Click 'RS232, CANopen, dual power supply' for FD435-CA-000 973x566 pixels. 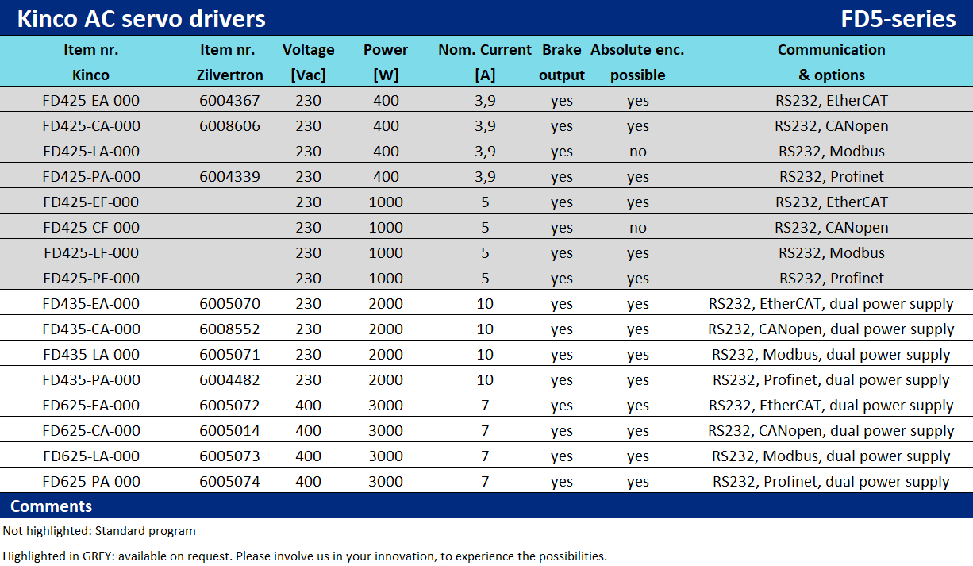click(831, 329)
